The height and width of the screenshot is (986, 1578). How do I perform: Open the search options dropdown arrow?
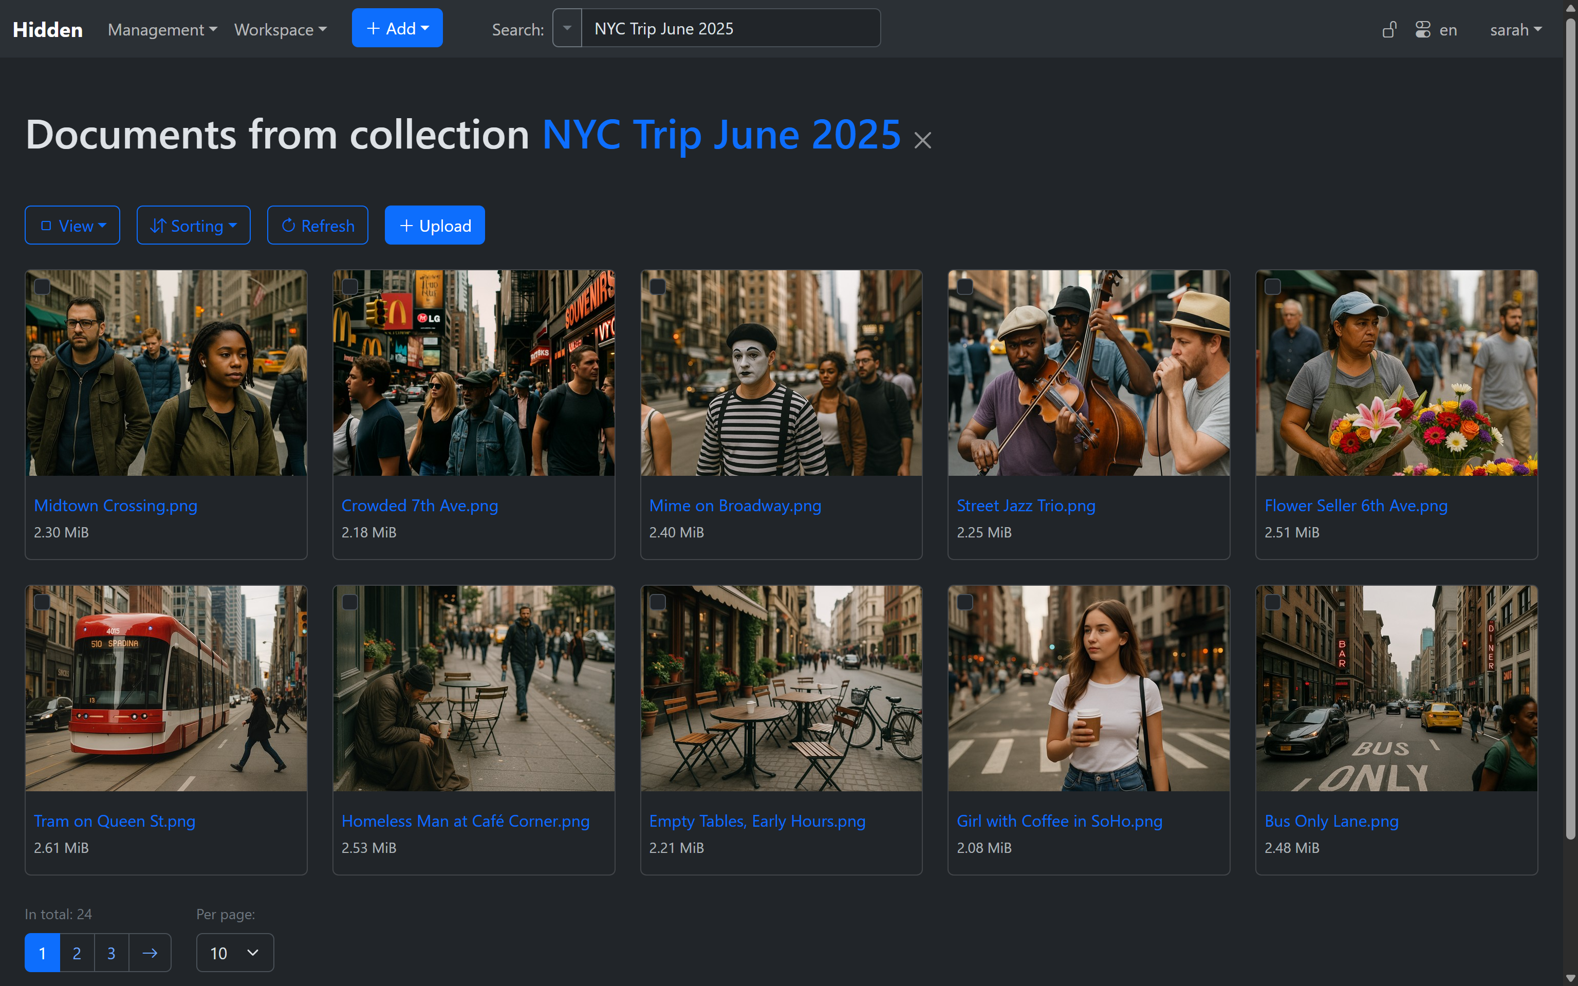567,28
